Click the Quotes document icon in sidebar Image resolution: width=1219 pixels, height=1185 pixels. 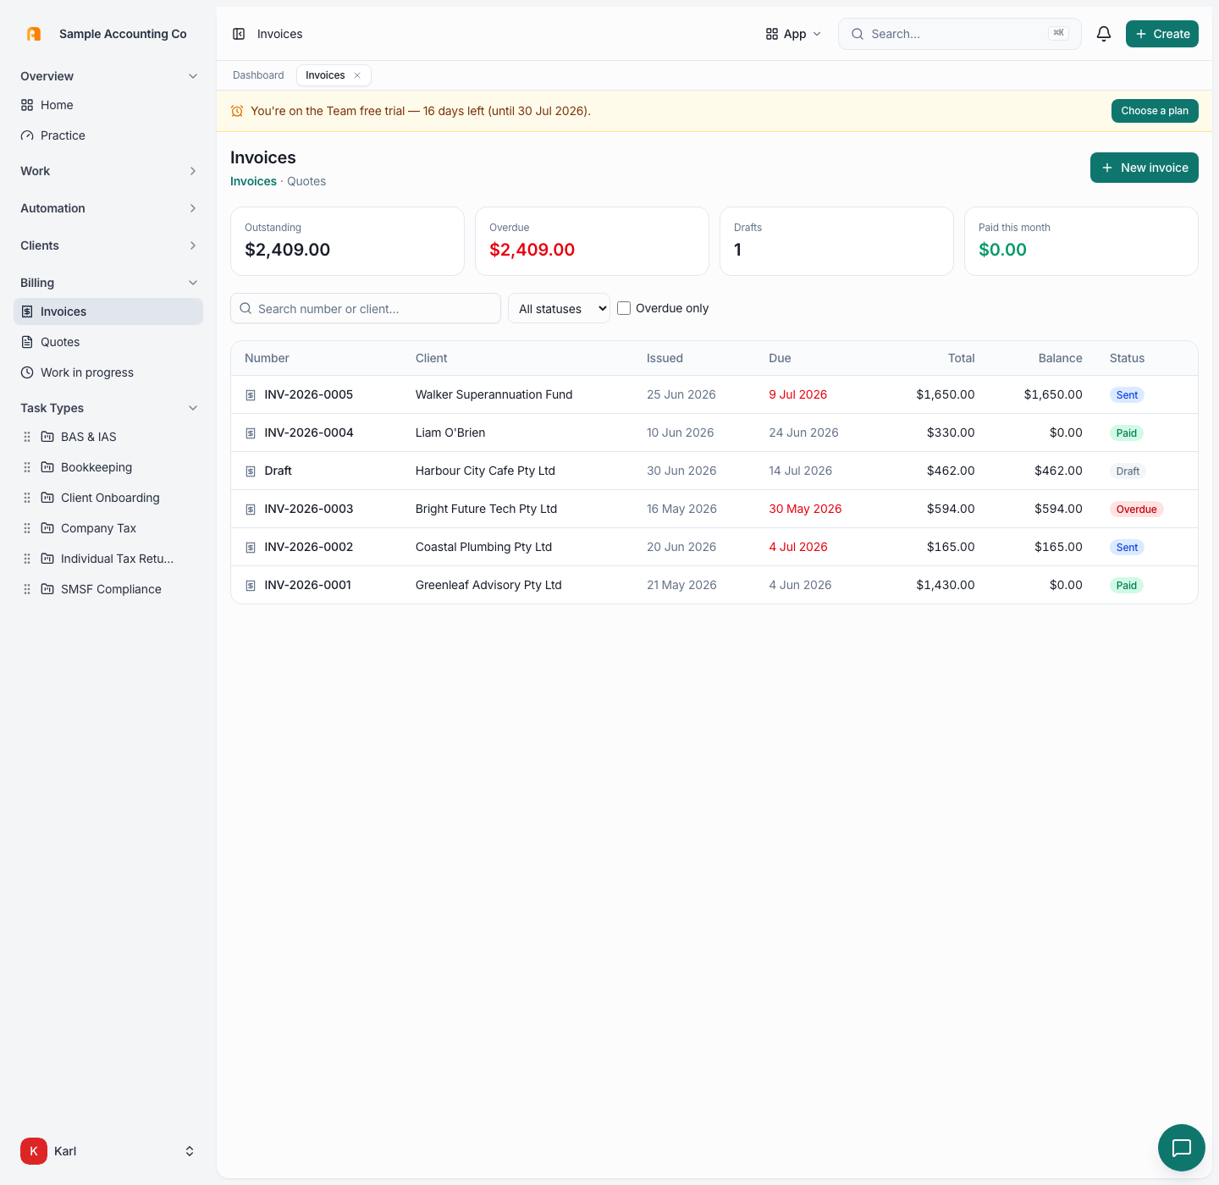coord(27,342)
